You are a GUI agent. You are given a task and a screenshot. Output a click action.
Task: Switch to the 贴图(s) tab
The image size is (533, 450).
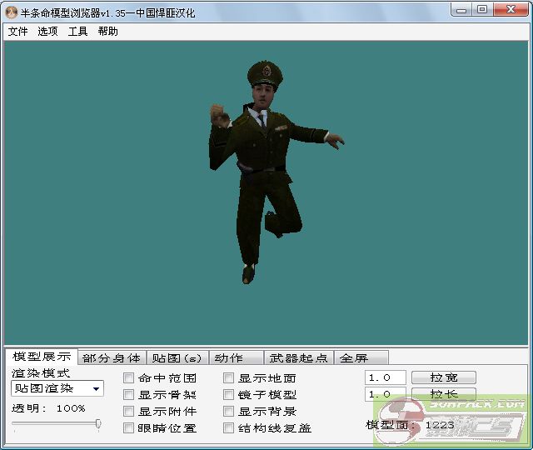[177, 358]
